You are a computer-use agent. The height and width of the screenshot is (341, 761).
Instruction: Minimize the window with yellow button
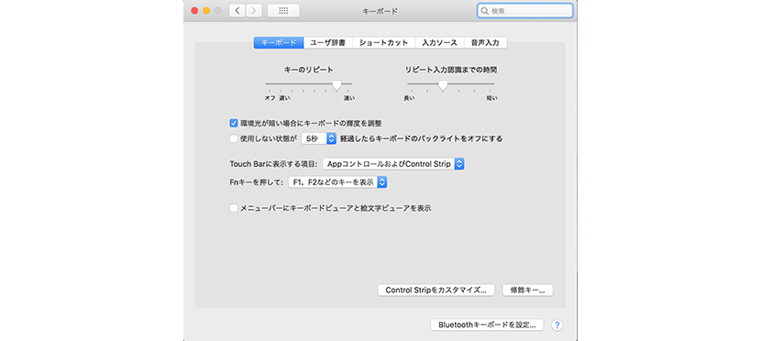point(206,11)
